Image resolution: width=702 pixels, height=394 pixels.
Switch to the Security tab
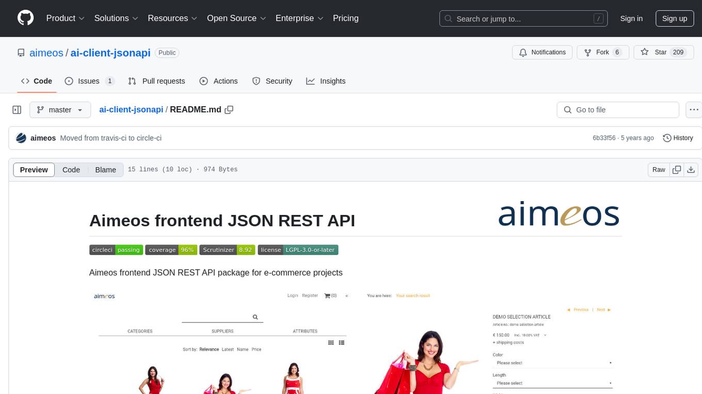point(272,81)
